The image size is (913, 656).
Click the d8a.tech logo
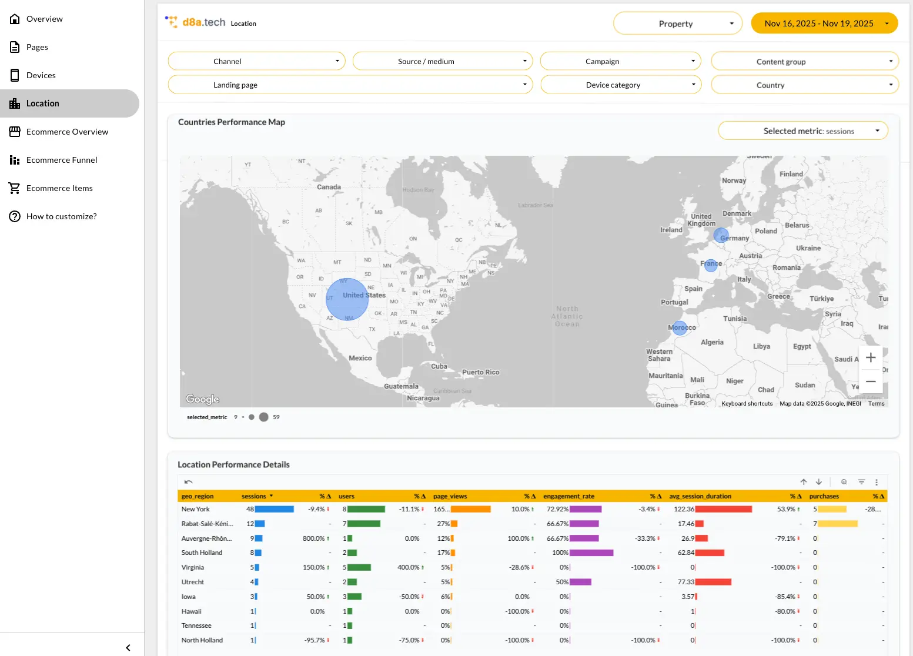coord(195,22)
